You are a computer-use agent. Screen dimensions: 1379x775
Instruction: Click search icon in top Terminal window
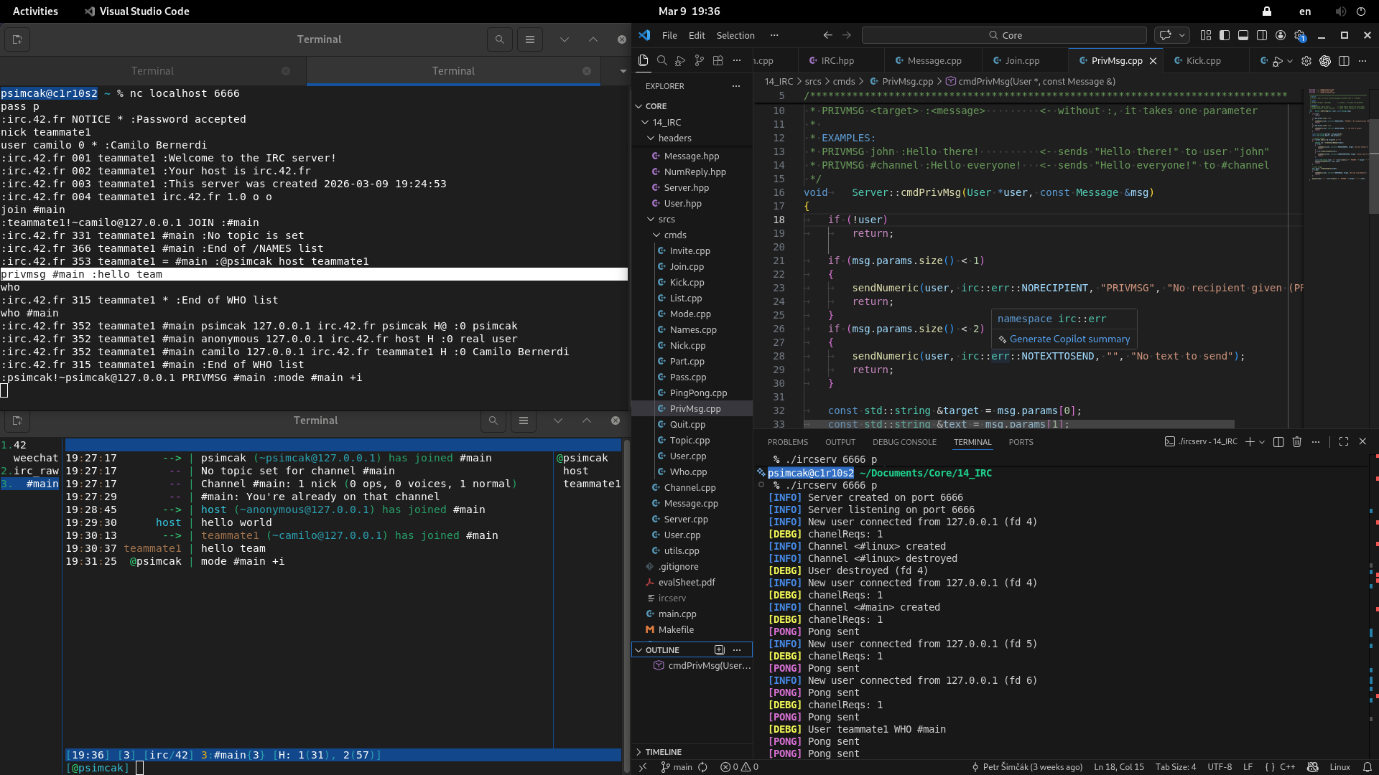[x=499, y=39]
